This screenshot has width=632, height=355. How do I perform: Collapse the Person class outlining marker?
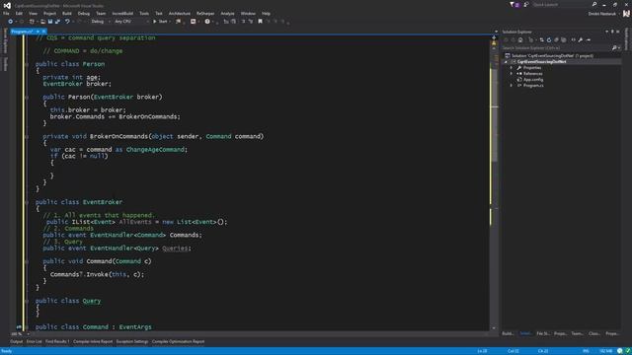[27, 64]
